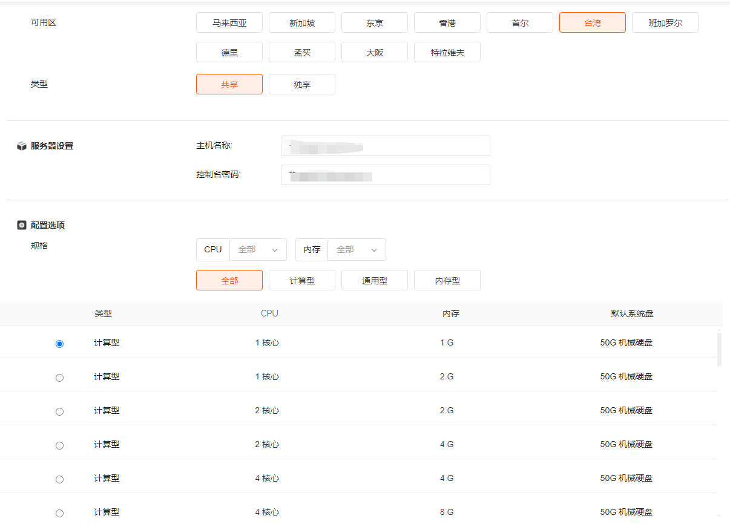Select 东京 as the availability zone
This screenshot has width=730, height=527.
pos(375,23)
